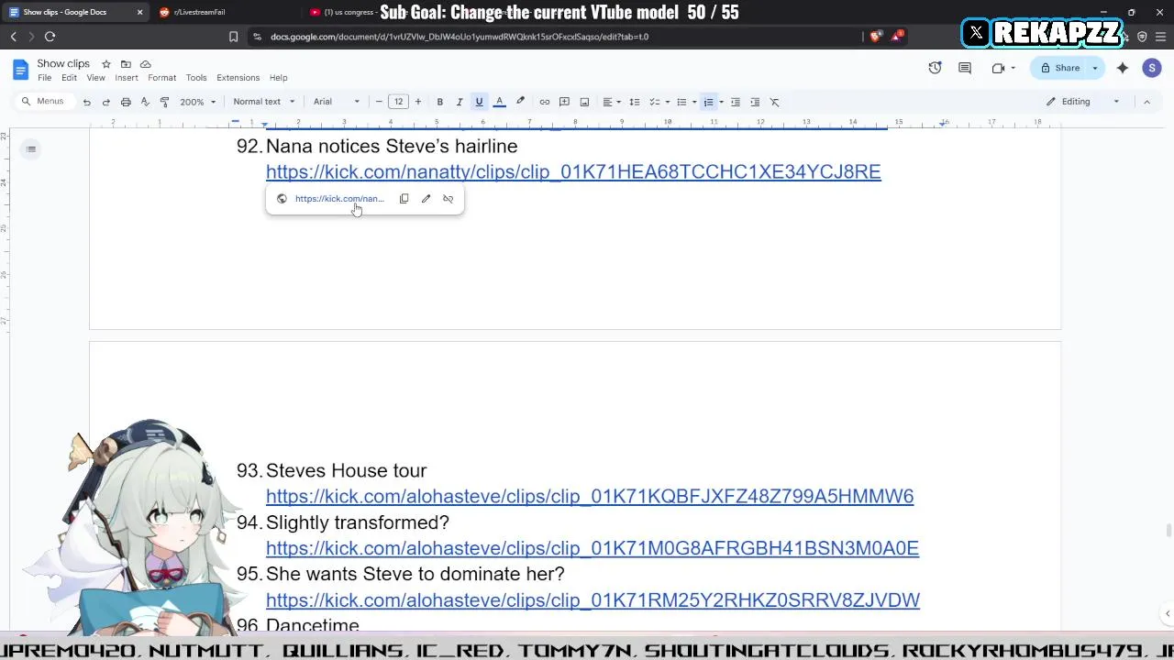Toggle Italic formatting
Image resolution: width=1174 pixels, height=660 pixels.
pyautogui.click(x=460, y=102)
